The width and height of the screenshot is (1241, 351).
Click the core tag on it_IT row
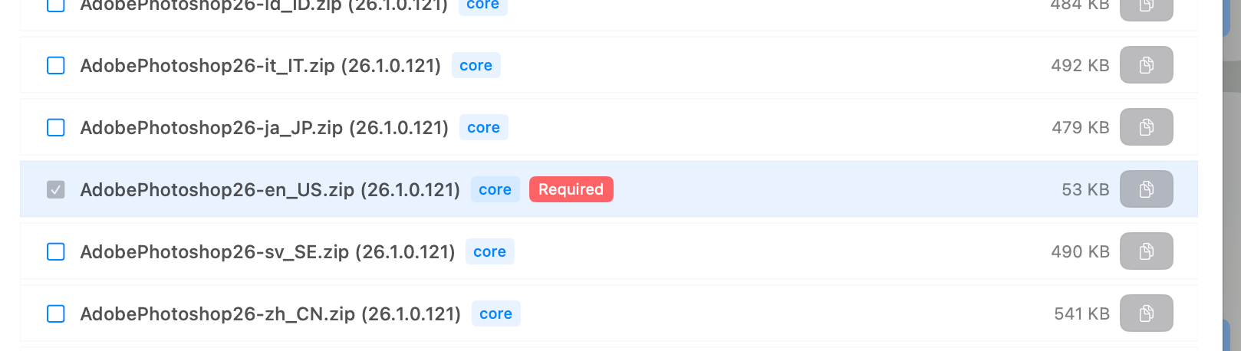[476, 65]
